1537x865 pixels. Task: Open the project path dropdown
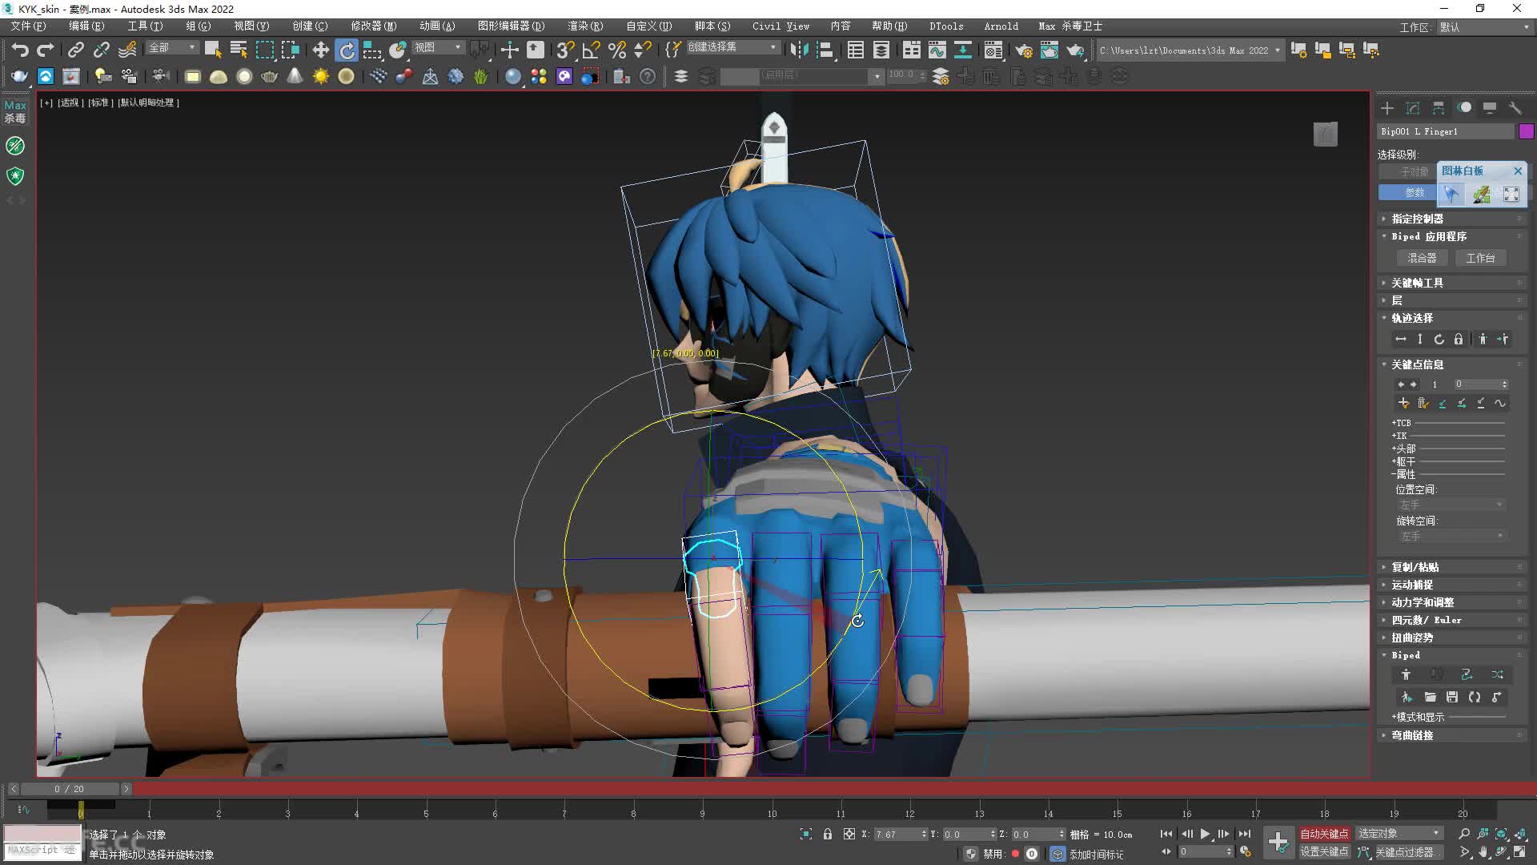[1190, 50]
